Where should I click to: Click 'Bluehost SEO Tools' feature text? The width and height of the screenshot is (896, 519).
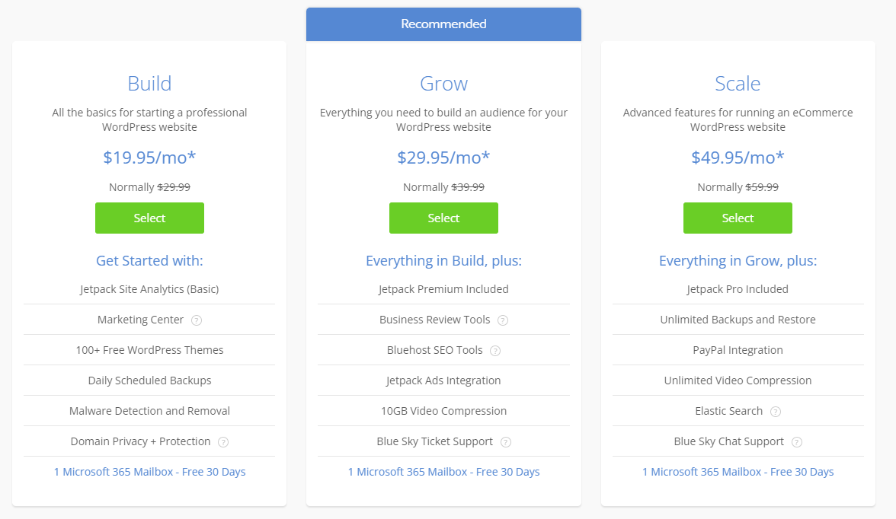pos(435,350)
